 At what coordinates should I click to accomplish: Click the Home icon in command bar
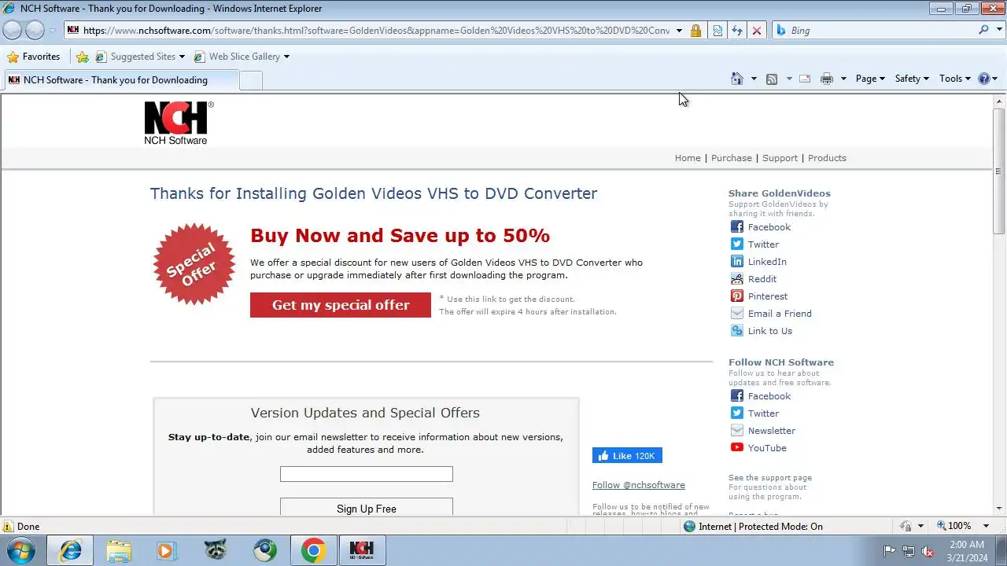737,79
